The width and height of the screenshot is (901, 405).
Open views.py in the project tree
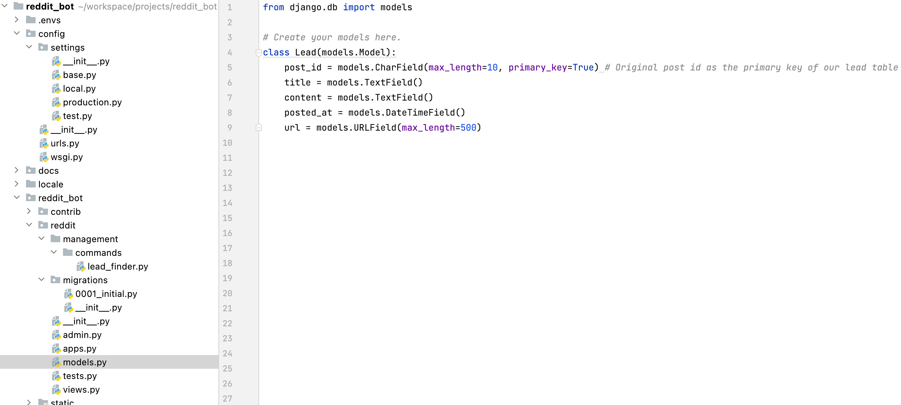[x=81, y=390]
